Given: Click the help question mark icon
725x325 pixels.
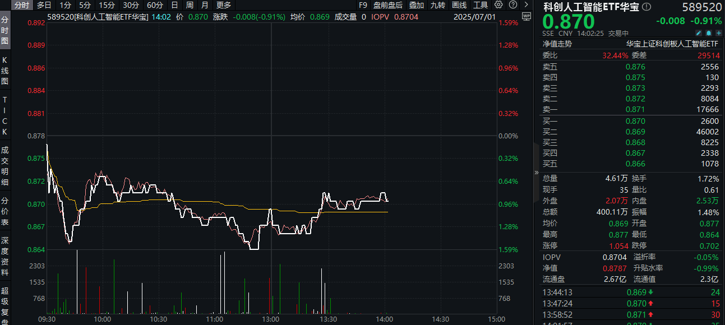Looking at the screenshot, I should point(512,5).
